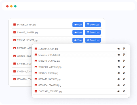Click the red window close dot
137x105 pixels.
click(x=7, y=6)
